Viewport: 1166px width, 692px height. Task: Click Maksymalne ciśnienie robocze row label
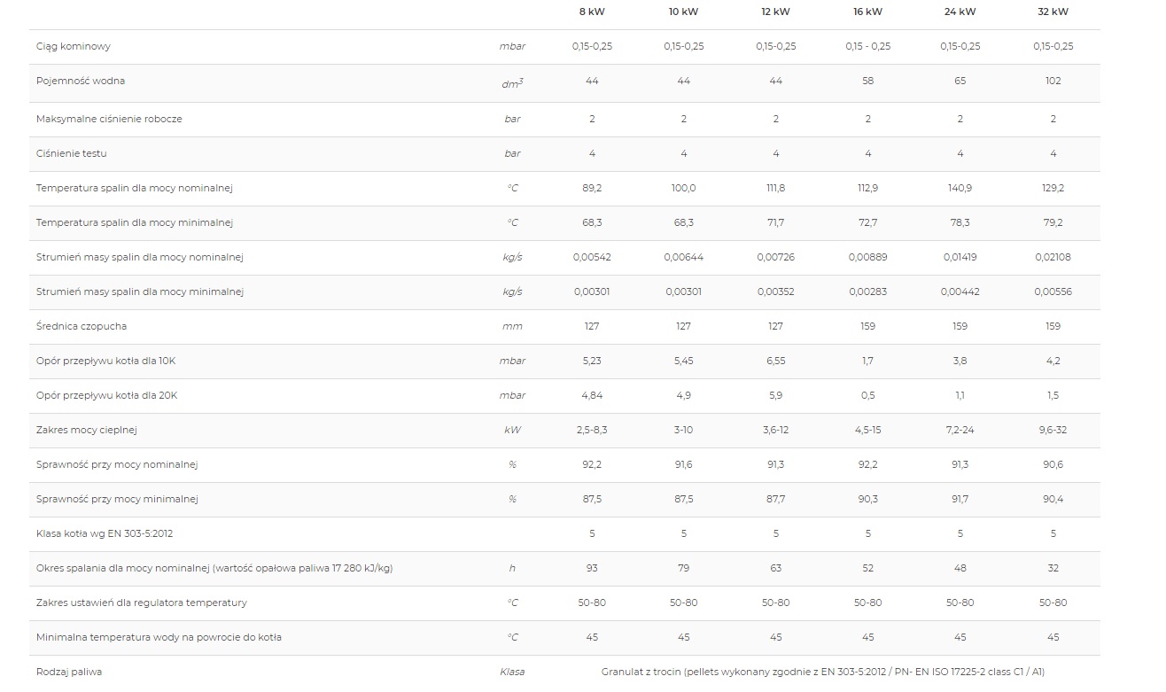pos(109,119)
